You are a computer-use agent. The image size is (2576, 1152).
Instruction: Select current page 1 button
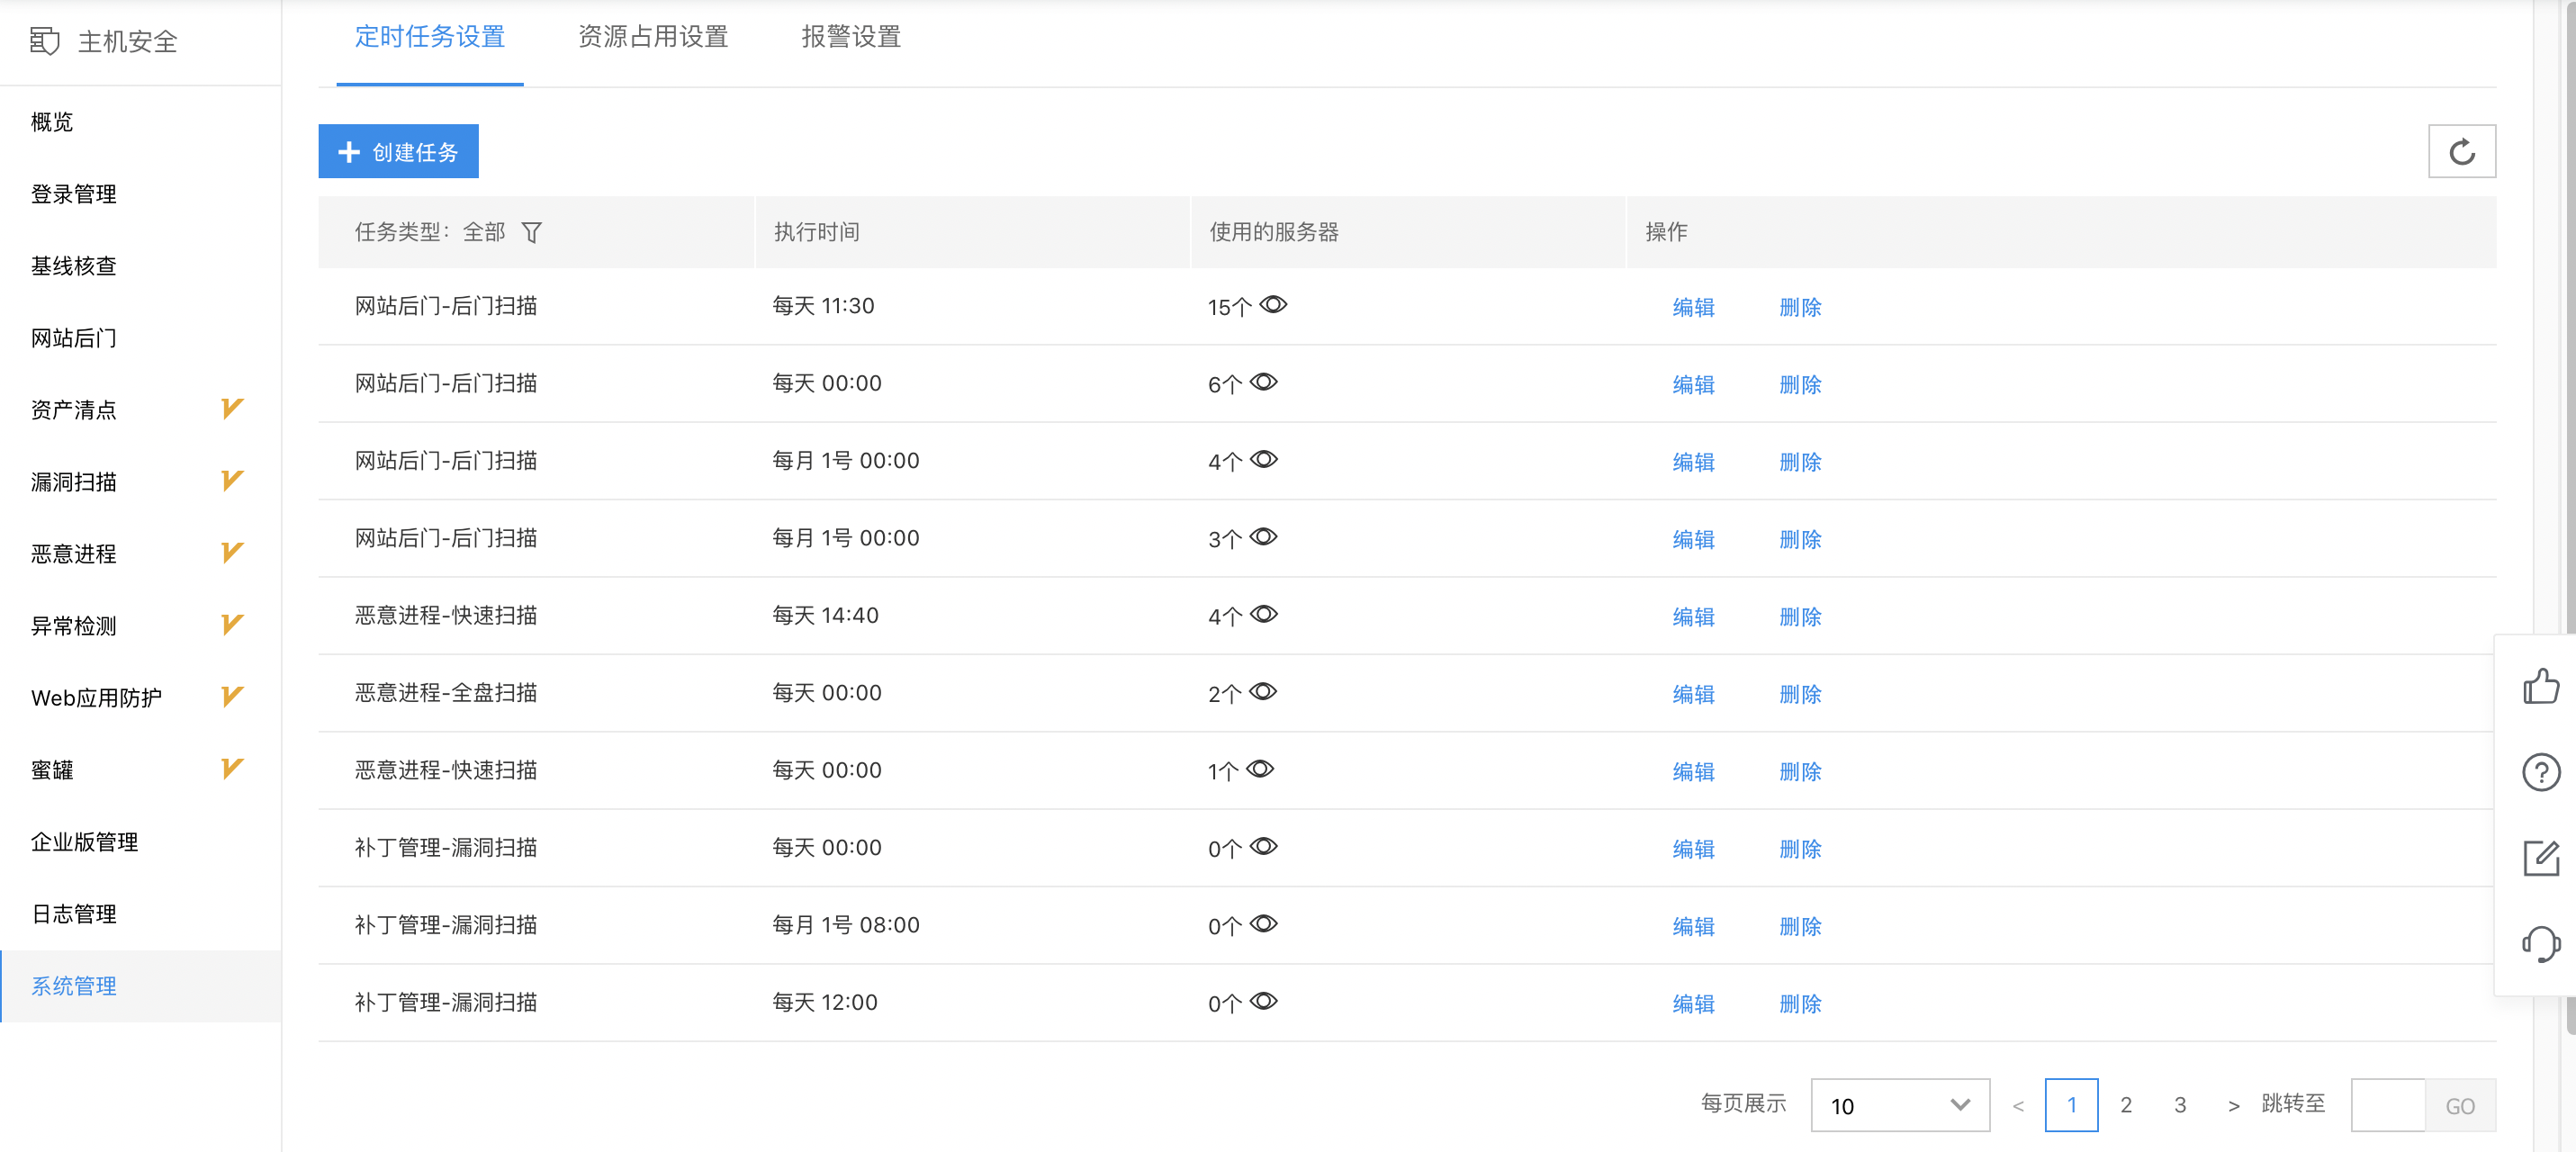[x=2072, y=1105]
